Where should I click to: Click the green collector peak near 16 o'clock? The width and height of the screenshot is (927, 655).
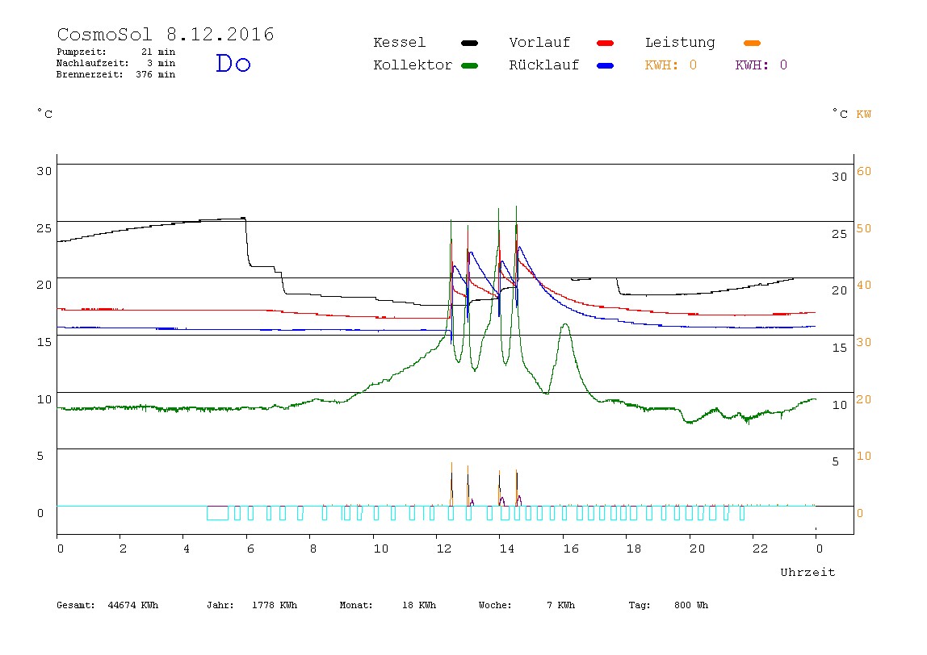click(x=566, y=325)
